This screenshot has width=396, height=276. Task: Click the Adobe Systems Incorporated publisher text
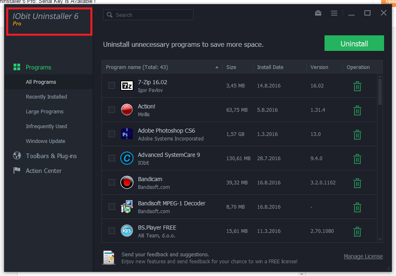(171, 139)
